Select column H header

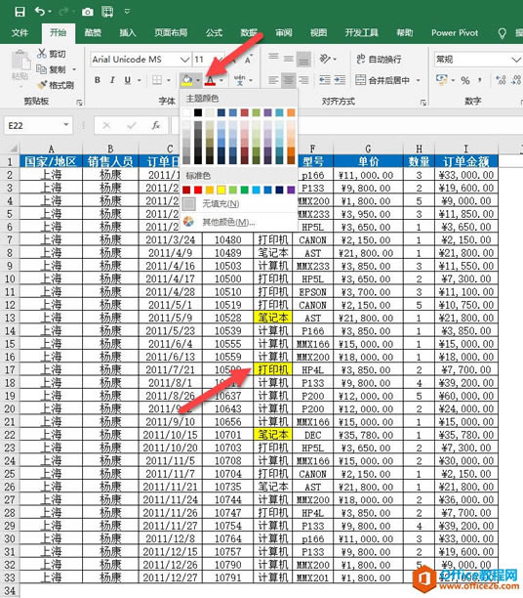coord(419,149)
